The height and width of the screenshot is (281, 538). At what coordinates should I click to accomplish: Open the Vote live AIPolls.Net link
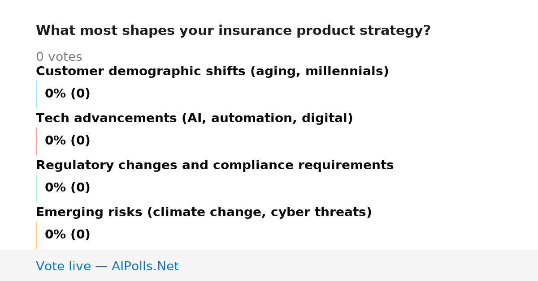tap(107, 266)
